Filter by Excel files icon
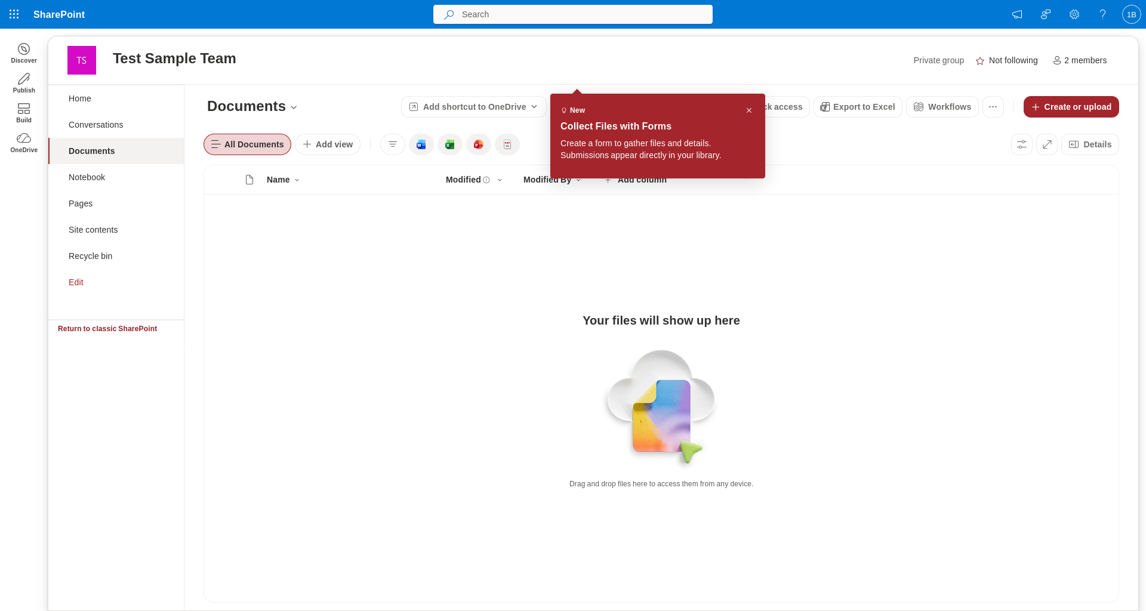 450,144
